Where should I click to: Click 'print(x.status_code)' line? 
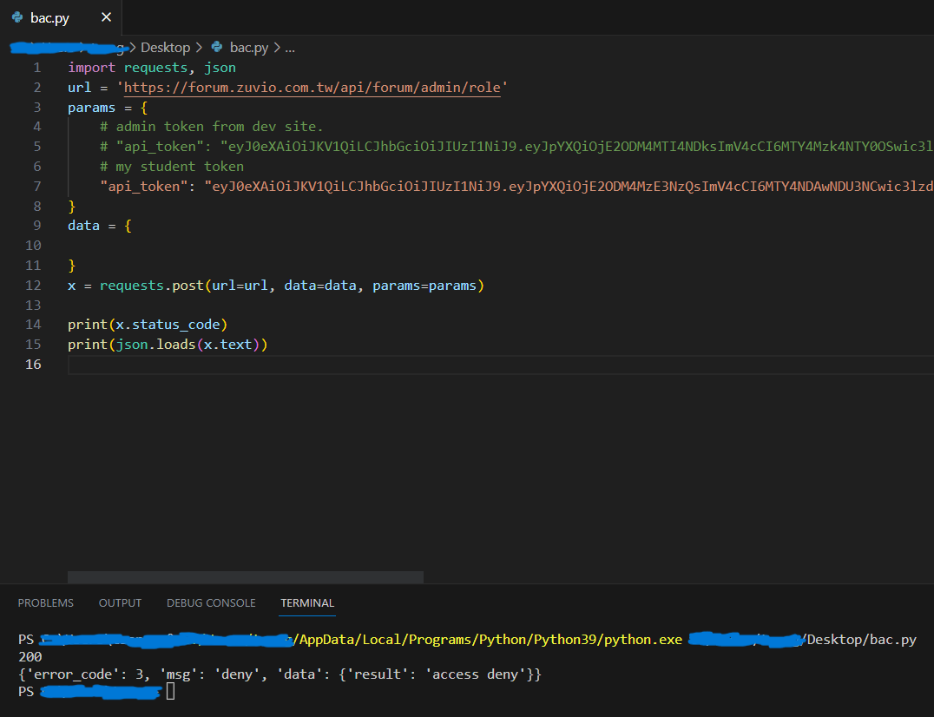148,325
